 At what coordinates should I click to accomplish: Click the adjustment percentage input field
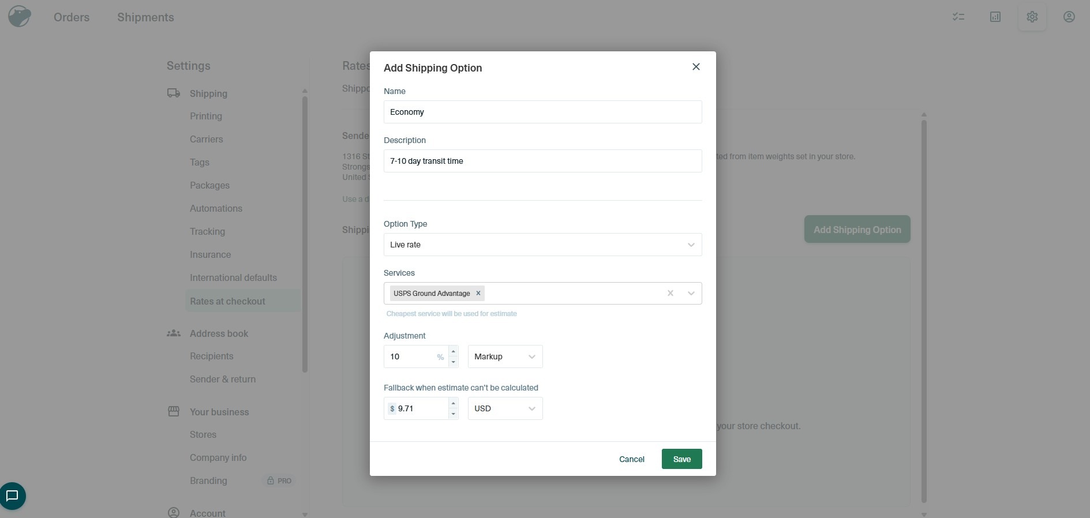point(415,356)
